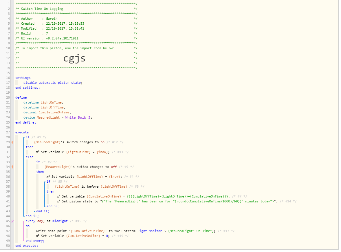The height and width of the screenshot is (252, 341).
Task: Click the nested 'if' statement #2
Action: [38, 162]
